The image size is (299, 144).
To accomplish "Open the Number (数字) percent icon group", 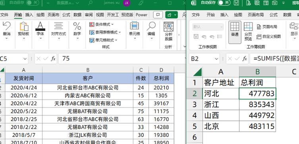I will coord(77,26).
